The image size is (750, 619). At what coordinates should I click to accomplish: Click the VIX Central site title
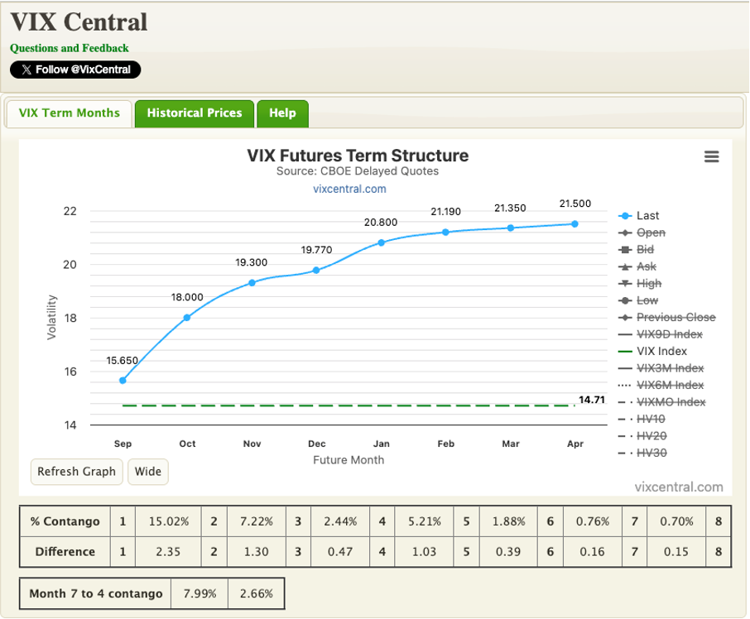point(79,22)
